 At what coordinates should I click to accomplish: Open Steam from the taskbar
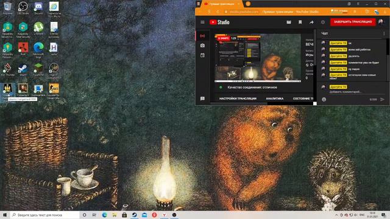click(x=134, y=215)
